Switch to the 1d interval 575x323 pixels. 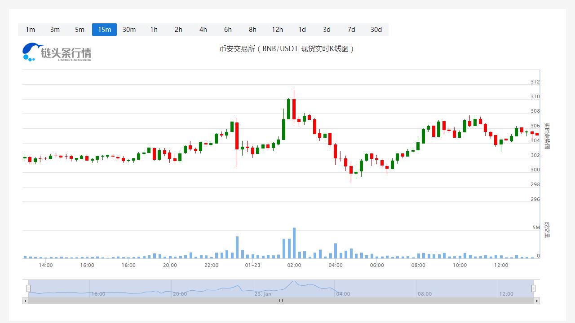[x=302, y=30]
